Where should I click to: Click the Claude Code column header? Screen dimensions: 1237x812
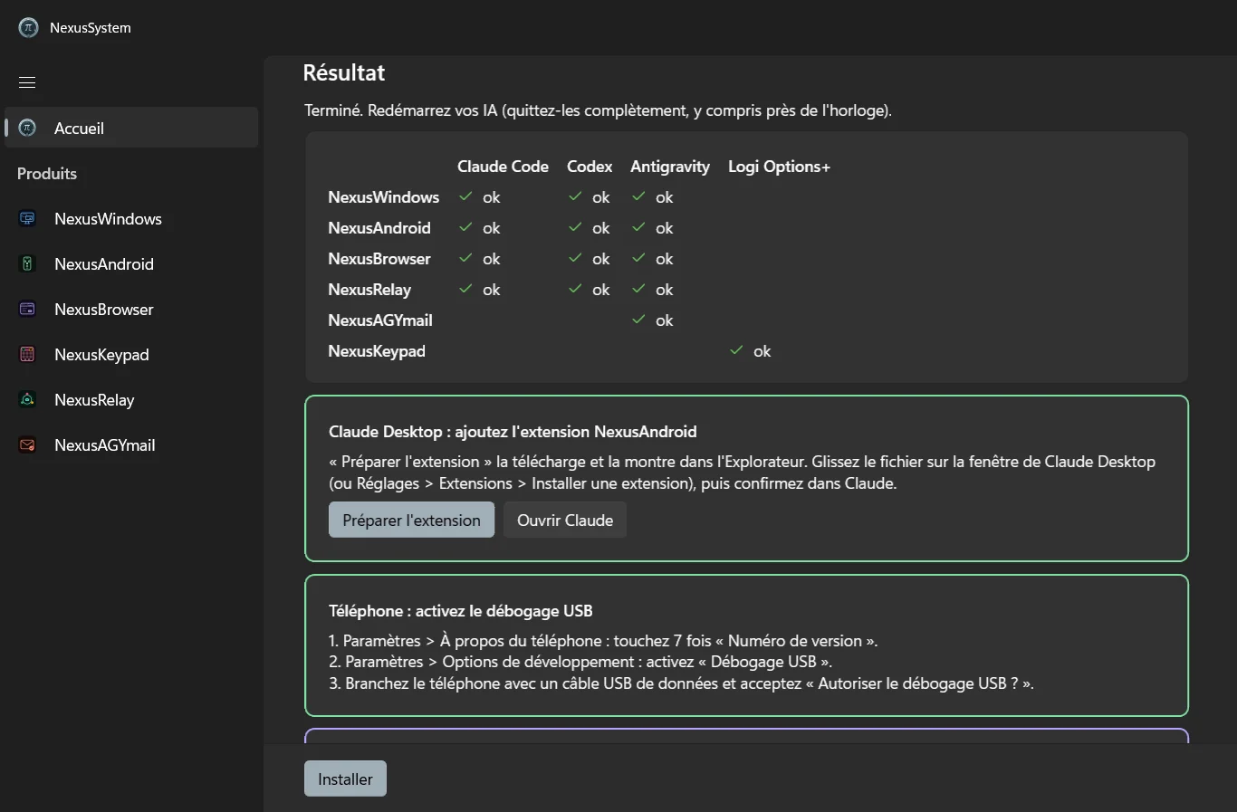503,167
